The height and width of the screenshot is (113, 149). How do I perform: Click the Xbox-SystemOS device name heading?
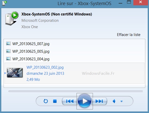pos(57,14)
